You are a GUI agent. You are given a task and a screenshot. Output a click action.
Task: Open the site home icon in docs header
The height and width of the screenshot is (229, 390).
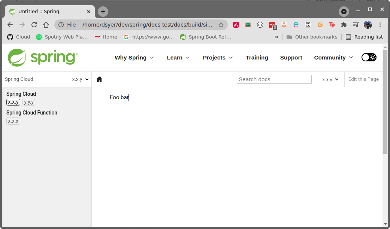(99, 79)
